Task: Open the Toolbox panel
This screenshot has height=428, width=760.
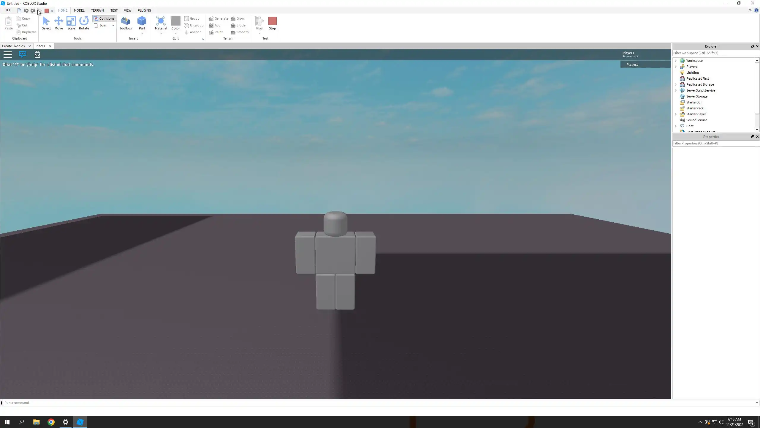Action: (126, 23)
